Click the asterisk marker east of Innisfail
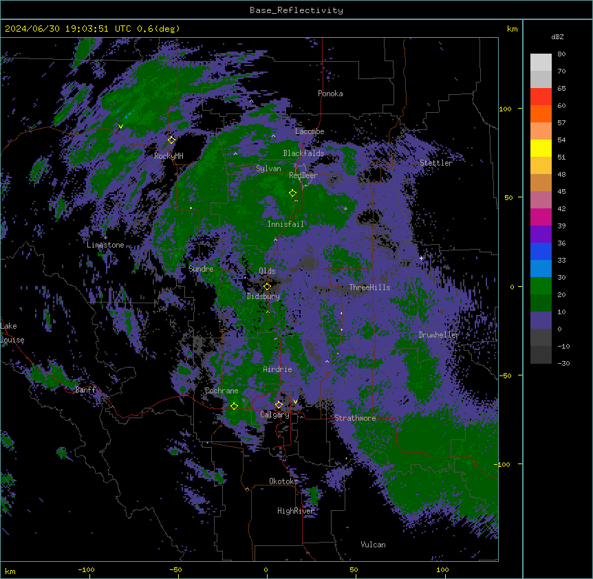This screenshot has width=593, height=579. point(345,208)
